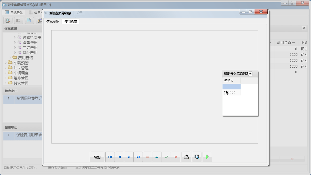
Task: Click the 增加 button in bottom toolbar
Action: coord(97,157)
